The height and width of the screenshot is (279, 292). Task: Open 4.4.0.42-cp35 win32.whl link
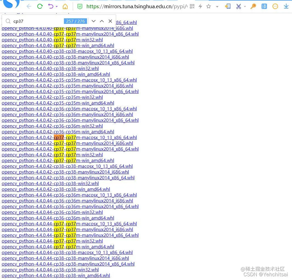[52, 97]
